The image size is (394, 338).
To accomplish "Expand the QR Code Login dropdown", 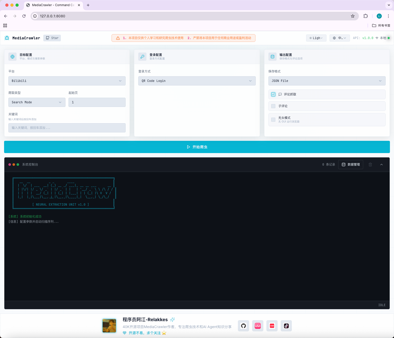I will tap(197, 81).
